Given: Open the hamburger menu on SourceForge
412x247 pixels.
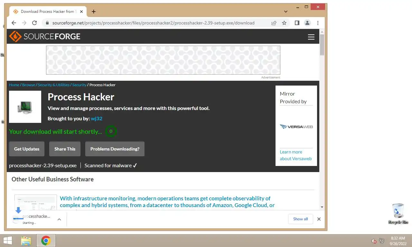Looking at the screenshot, I should (311, 37).
